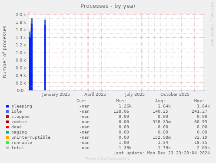Click the idle legend color swatch

(7, 111)
